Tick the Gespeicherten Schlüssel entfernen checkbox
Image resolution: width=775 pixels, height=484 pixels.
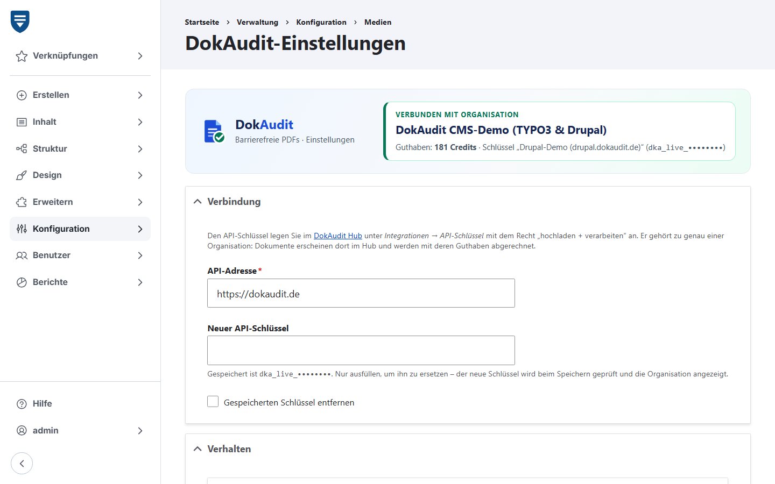(213, 402)
